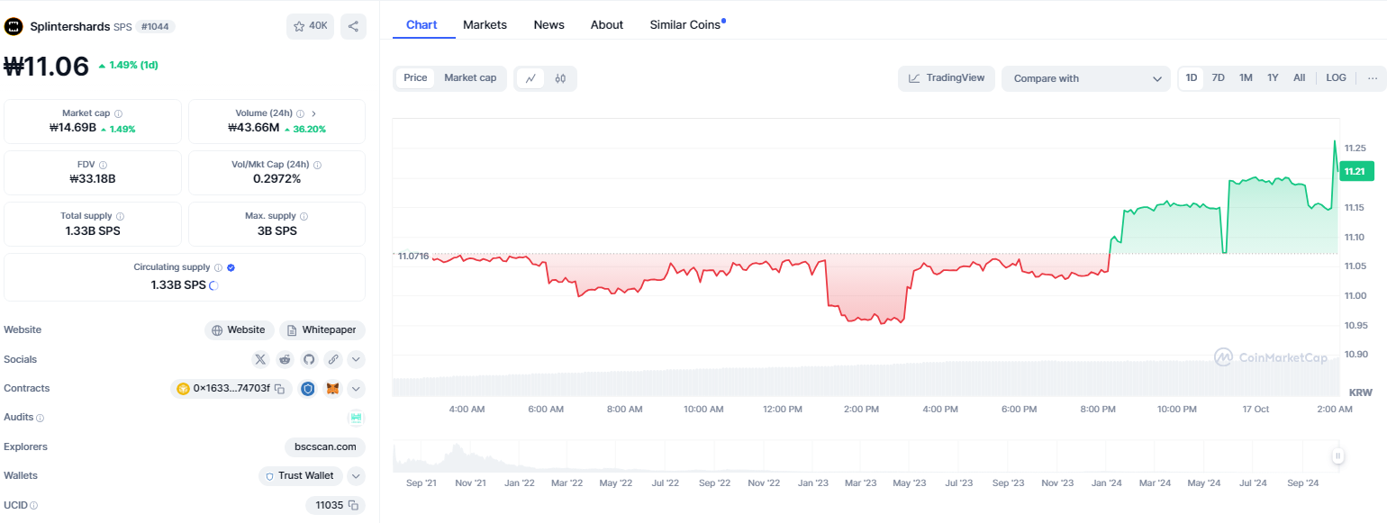Image resolution: width=1387 pixels, height=523 pixels.
Task: Click the Total supply info icon
Action: (121, 216)
